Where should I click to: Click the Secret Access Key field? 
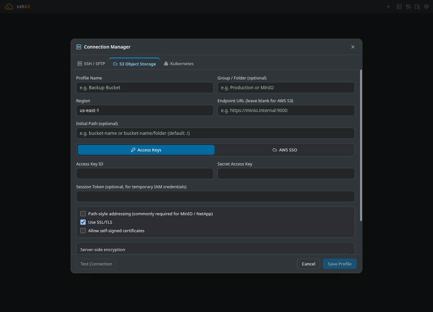[286, 174]
